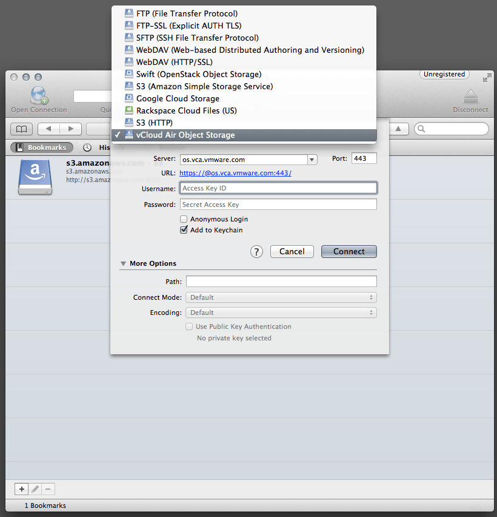Click the Quick Connect field in toolbar
This screenshot has height=517, width=497.
tap(93, 96)
